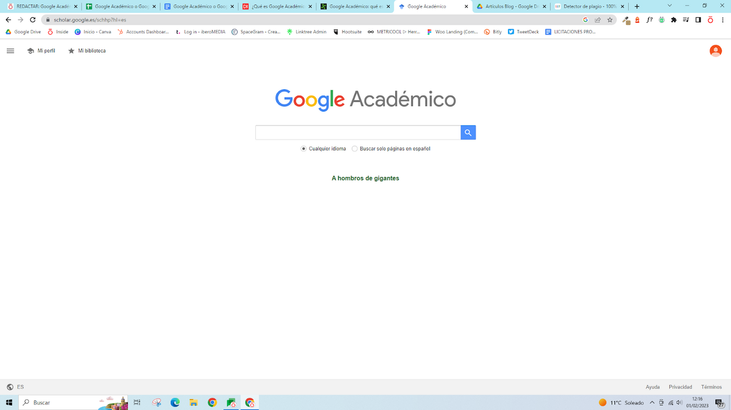Open the notification center with 27 alerts
731x410 pixels.
click(x=720, y=403)
